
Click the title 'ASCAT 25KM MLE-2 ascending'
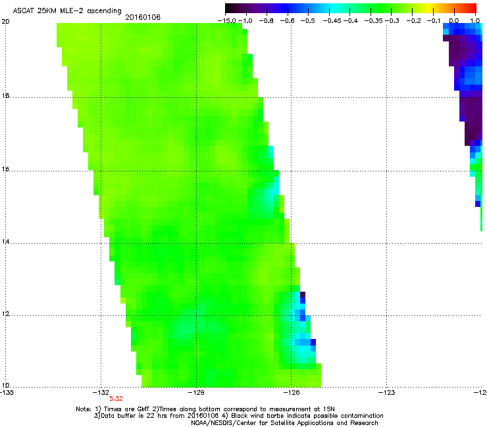(67, 11)
